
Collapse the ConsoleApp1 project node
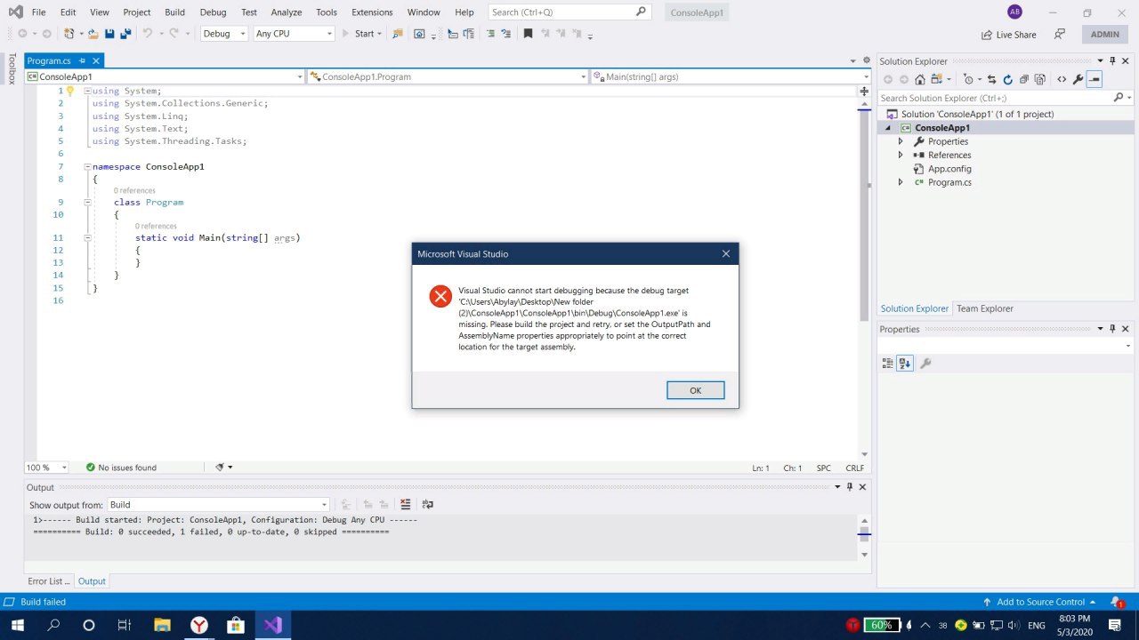click(887, 128)
